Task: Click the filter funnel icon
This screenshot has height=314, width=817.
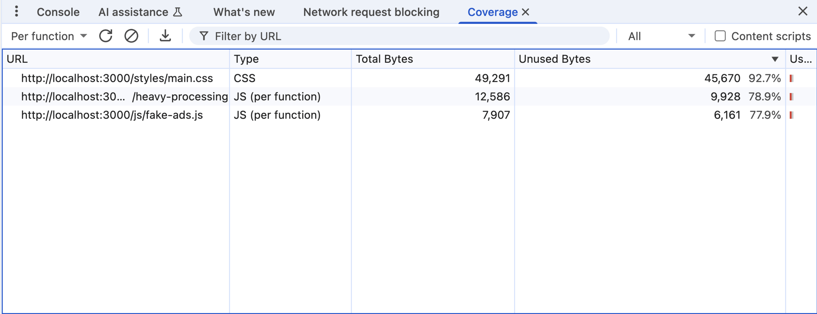Action: [x=204, y=36]
